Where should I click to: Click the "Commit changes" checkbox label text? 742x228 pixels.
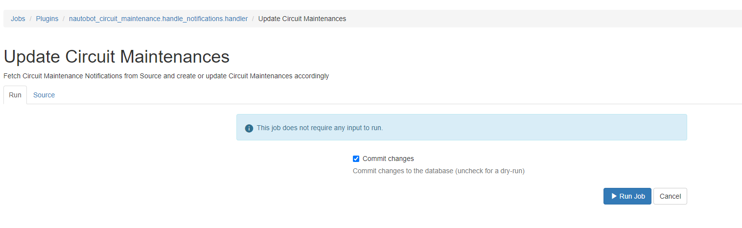388,159
